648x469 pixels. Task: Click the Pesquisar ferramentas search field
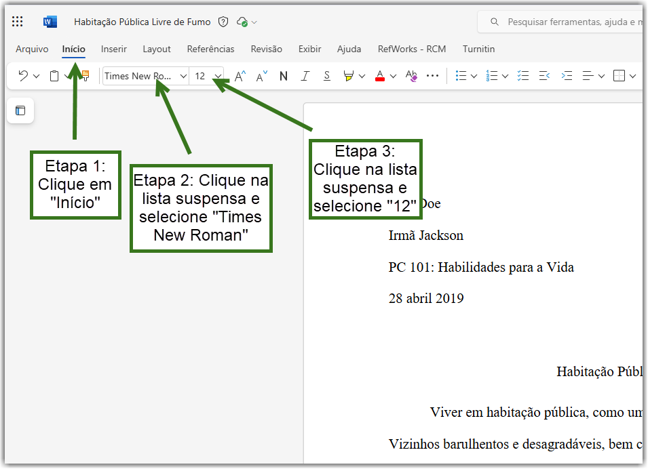562,22
